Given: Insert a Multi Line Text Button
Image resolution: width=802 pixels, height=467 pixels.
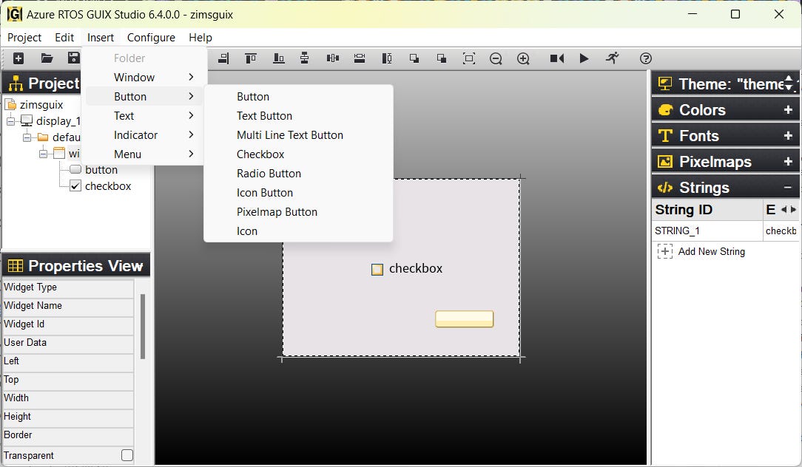Looking at the screenshot, I should [x=298, y=135].
